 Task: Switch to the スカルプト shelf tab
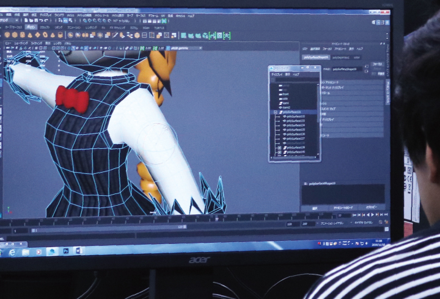(45, 27)
